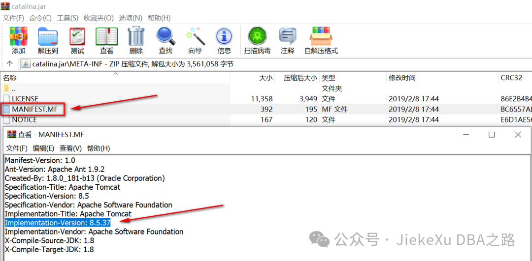Click the 查找 (Find) magnifier icon
The image size is (532, 261).
(166, 40)
